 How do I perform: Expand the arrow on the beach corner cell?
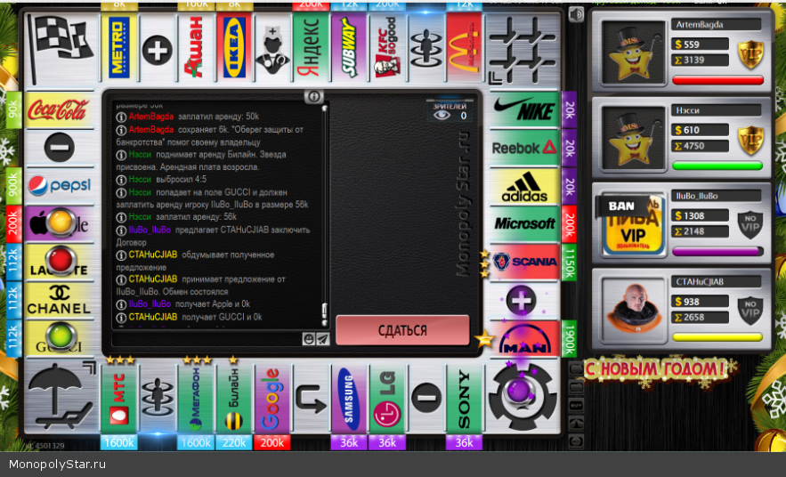coord(89,368)
